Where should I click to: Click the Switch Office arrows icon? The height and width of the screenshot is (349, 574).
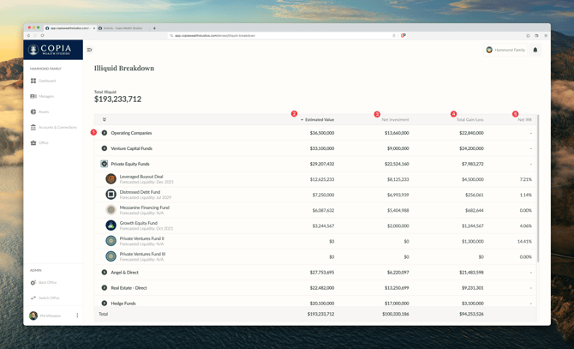(x=33, y=298)
